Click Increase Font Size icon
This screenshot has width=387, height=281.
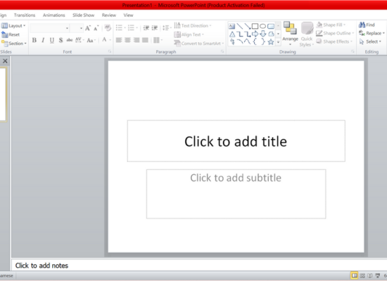pyautogui.click(x=88, y=28)
